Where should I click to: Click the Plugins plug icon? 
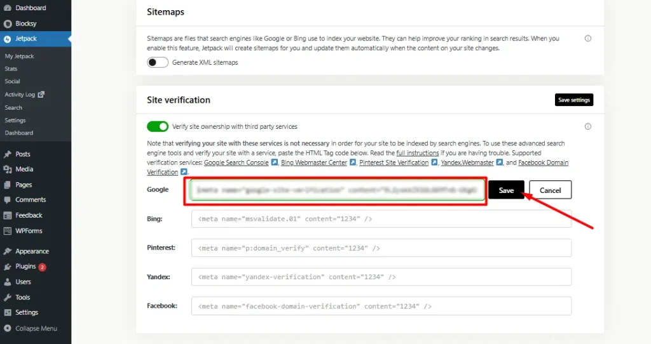(8, 267)
